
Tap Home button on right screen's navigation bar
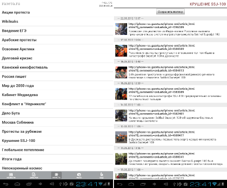pos(131,184)
